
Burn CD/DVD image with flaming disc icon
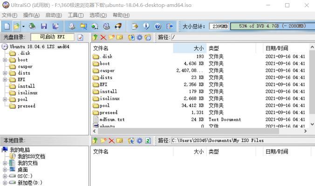click(x=118, y=26)
